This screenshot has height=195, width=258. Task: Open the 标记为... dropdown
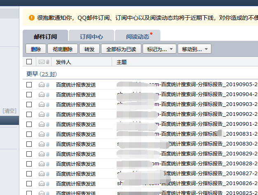[x=159, y=49]
